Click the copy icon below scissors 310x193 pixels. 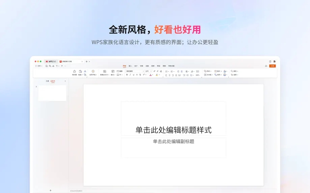[85, 75]
